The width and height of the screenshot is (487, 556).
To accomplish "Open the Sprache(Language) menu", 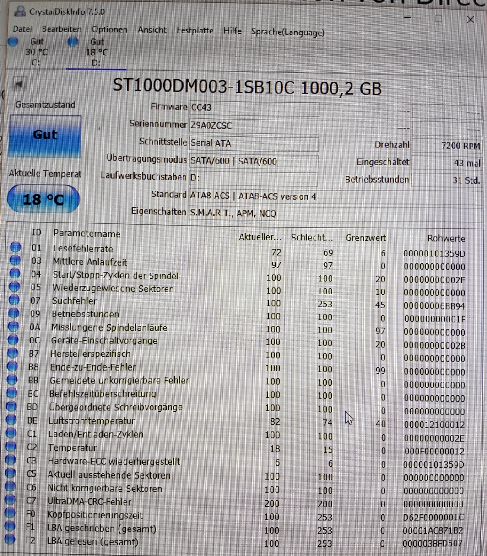I will pos(288,33).
